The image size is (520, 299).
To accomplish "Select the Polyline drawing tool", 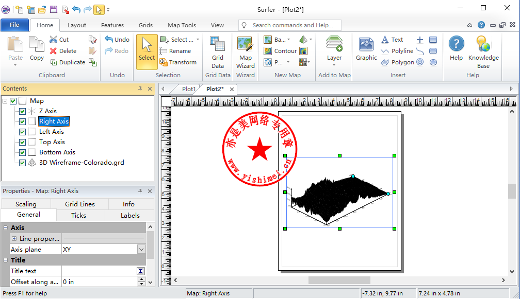I will tap(397, 51).
